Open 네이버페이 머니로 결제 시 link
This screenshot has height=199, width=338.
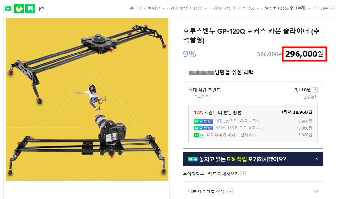(230, 135)
